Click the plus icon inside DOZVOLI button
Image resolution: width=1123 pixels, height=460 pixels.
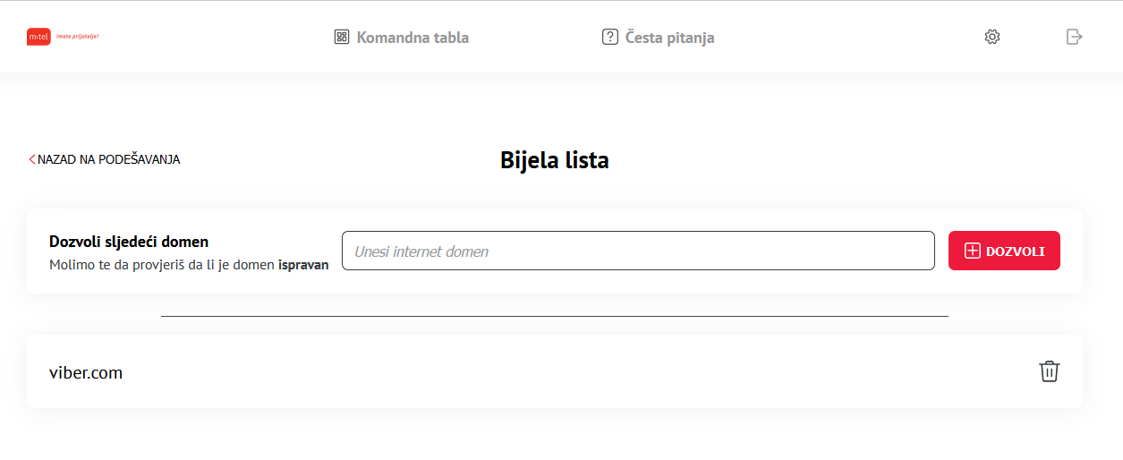(x=973, y=251)
